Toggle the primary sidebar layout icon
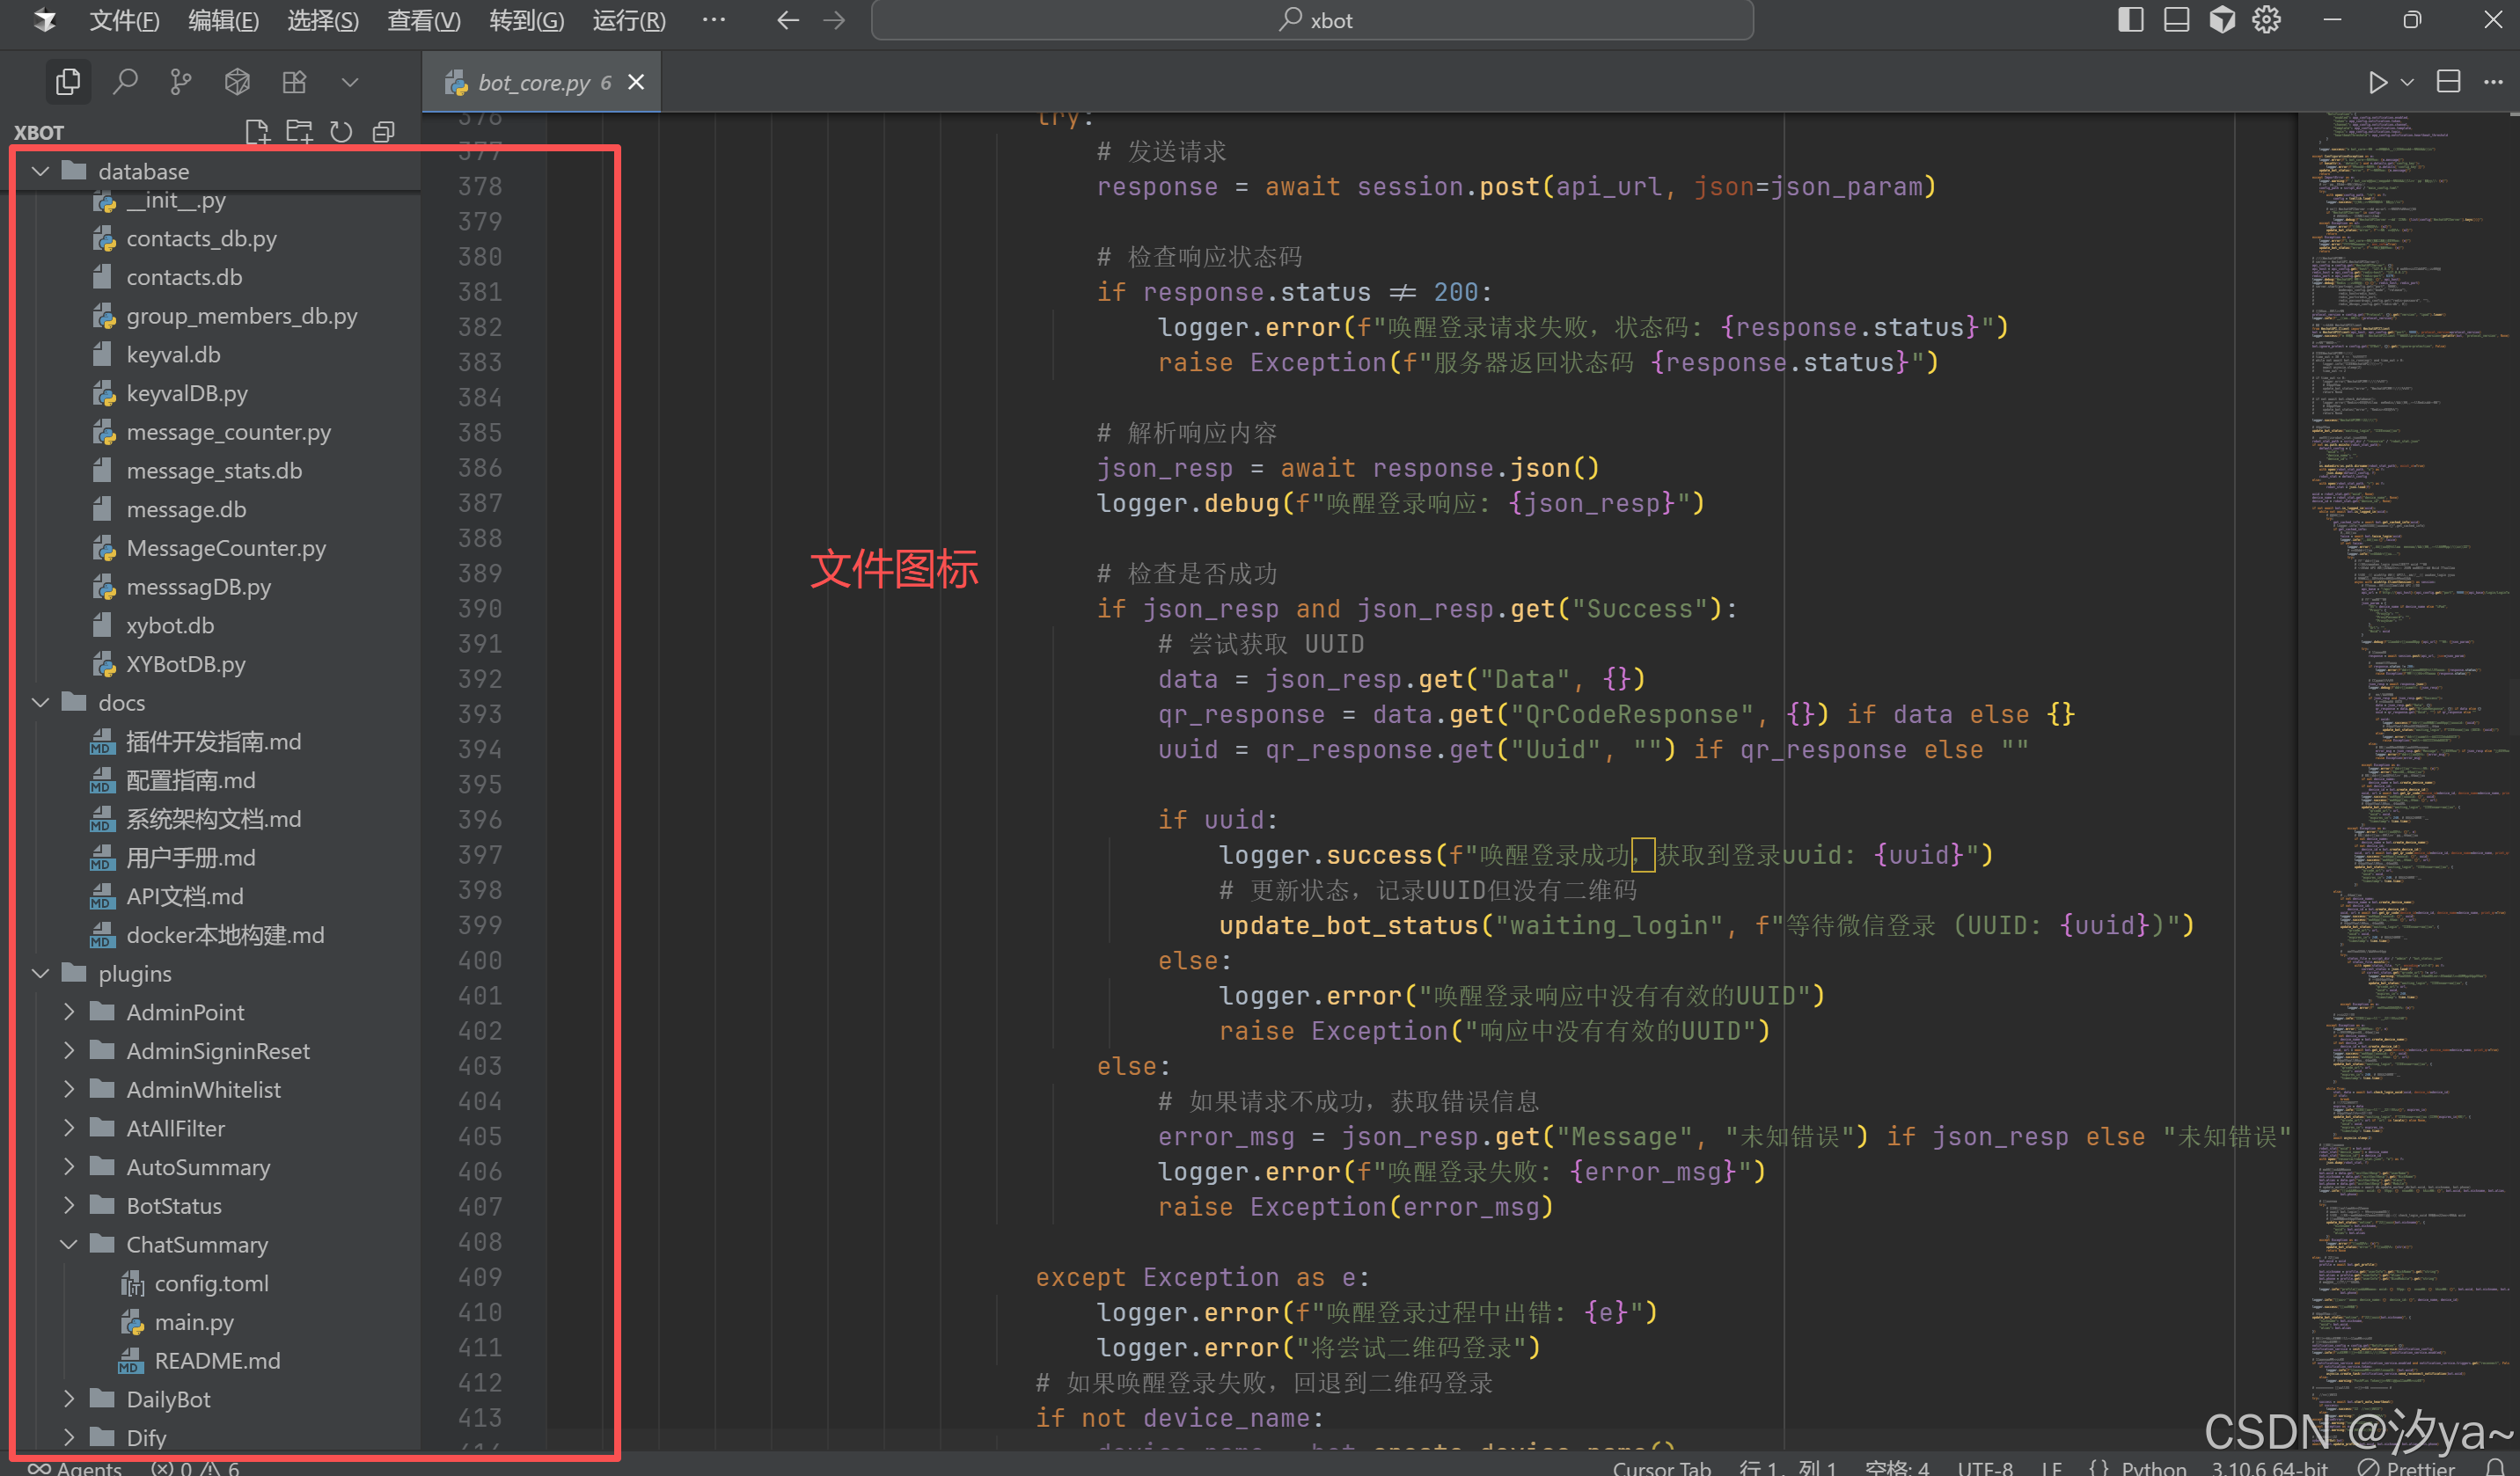The height and width of the screenshot is (1476, 2520). [2130, 20]
